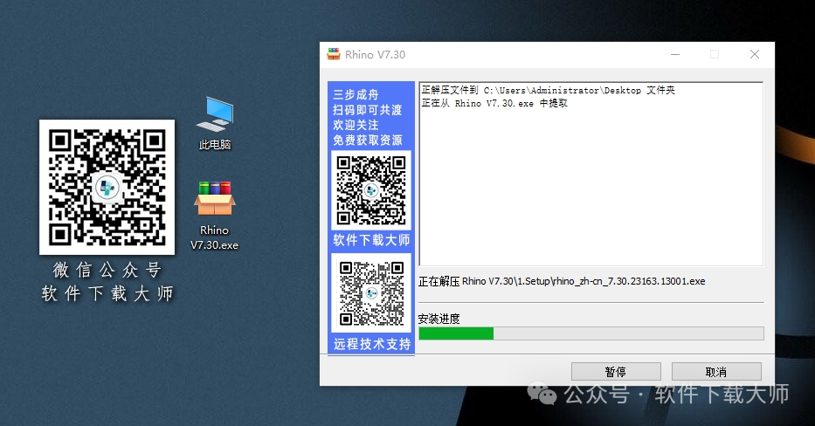The image size is (815, 426).
Task: Click the 安装进度 progress bar
Action: (x=591, y=333)
